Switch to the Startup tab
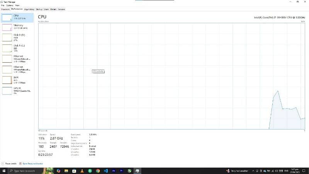 click(x=39, y=9)
